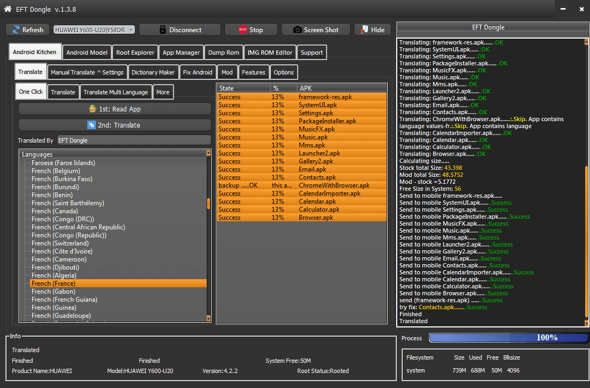The height and width of the screenshot is (388, 590).
Task: Click the EFT Dongle log panel header
Action: [493, 28]
